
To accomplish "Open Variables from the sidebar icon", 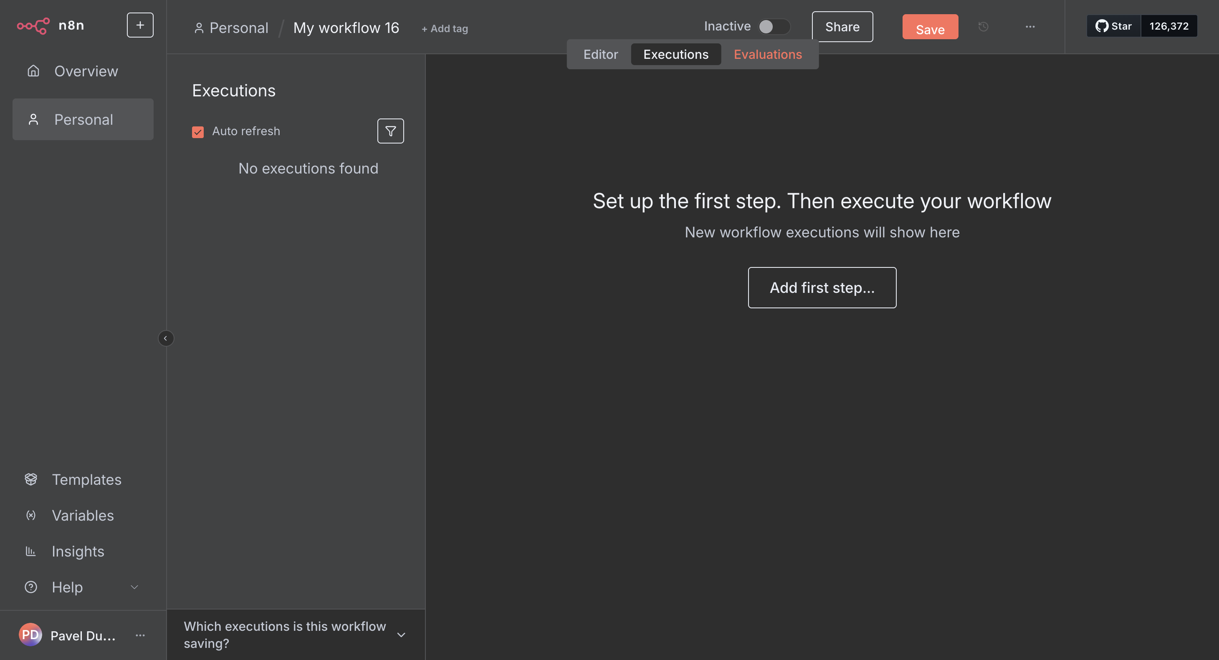I will pyautogui.click(x=31, y=515).
